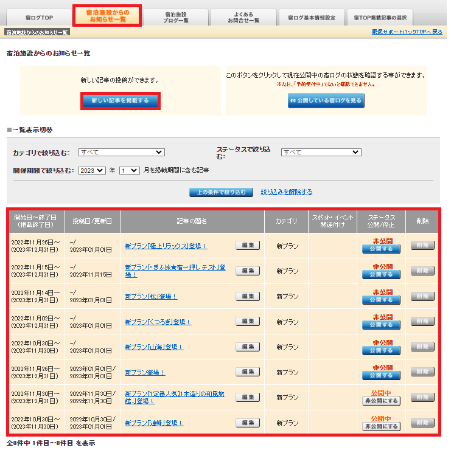This screenshot has width=451, height=453.
Task: Click 新しい記事を掲載する button
Action: coord(120,100)
